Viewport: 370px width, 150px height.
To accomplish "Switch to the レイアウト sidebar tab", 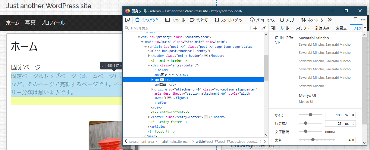I will (302, 28).
